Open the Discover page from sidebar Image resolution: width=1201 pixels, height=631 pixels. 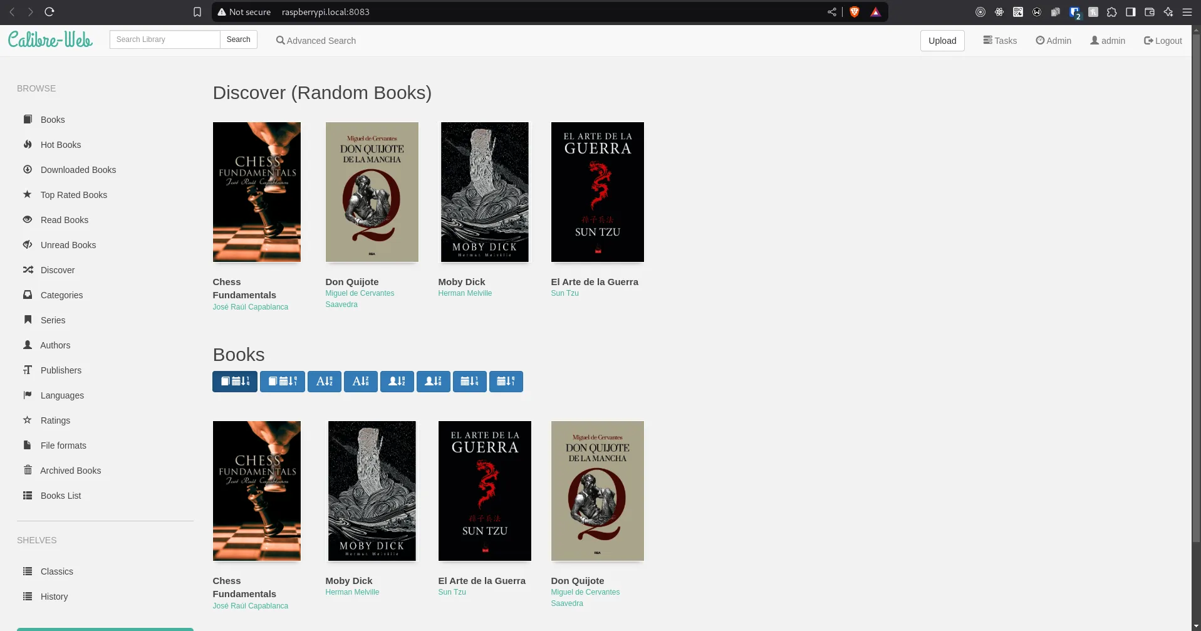57,270
